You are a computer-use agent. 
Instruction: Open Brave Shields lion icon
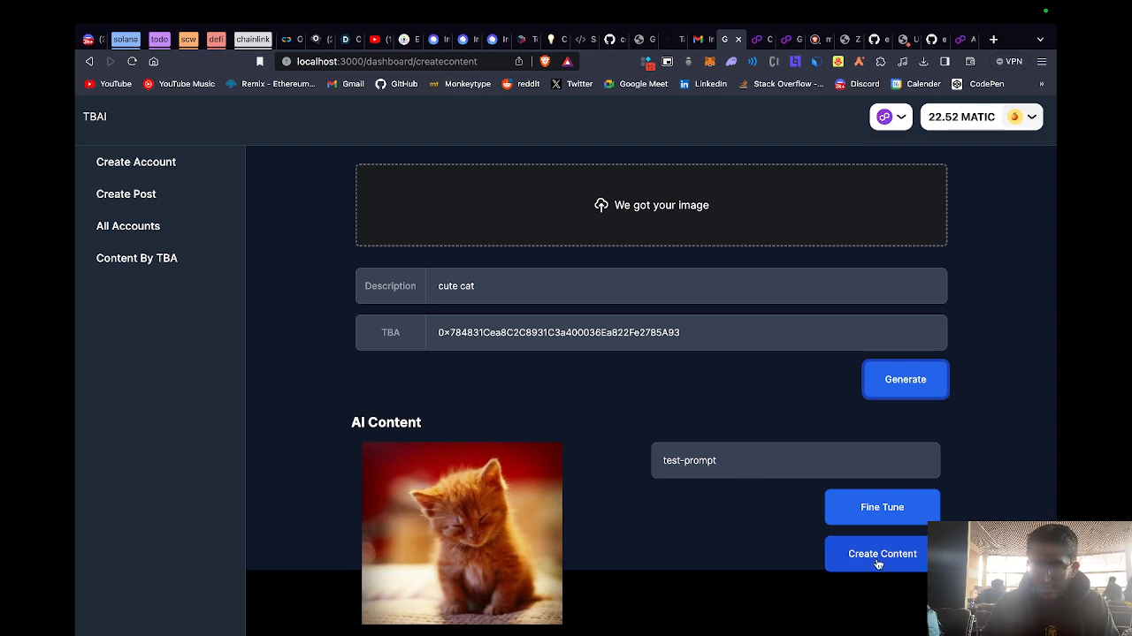545,61
